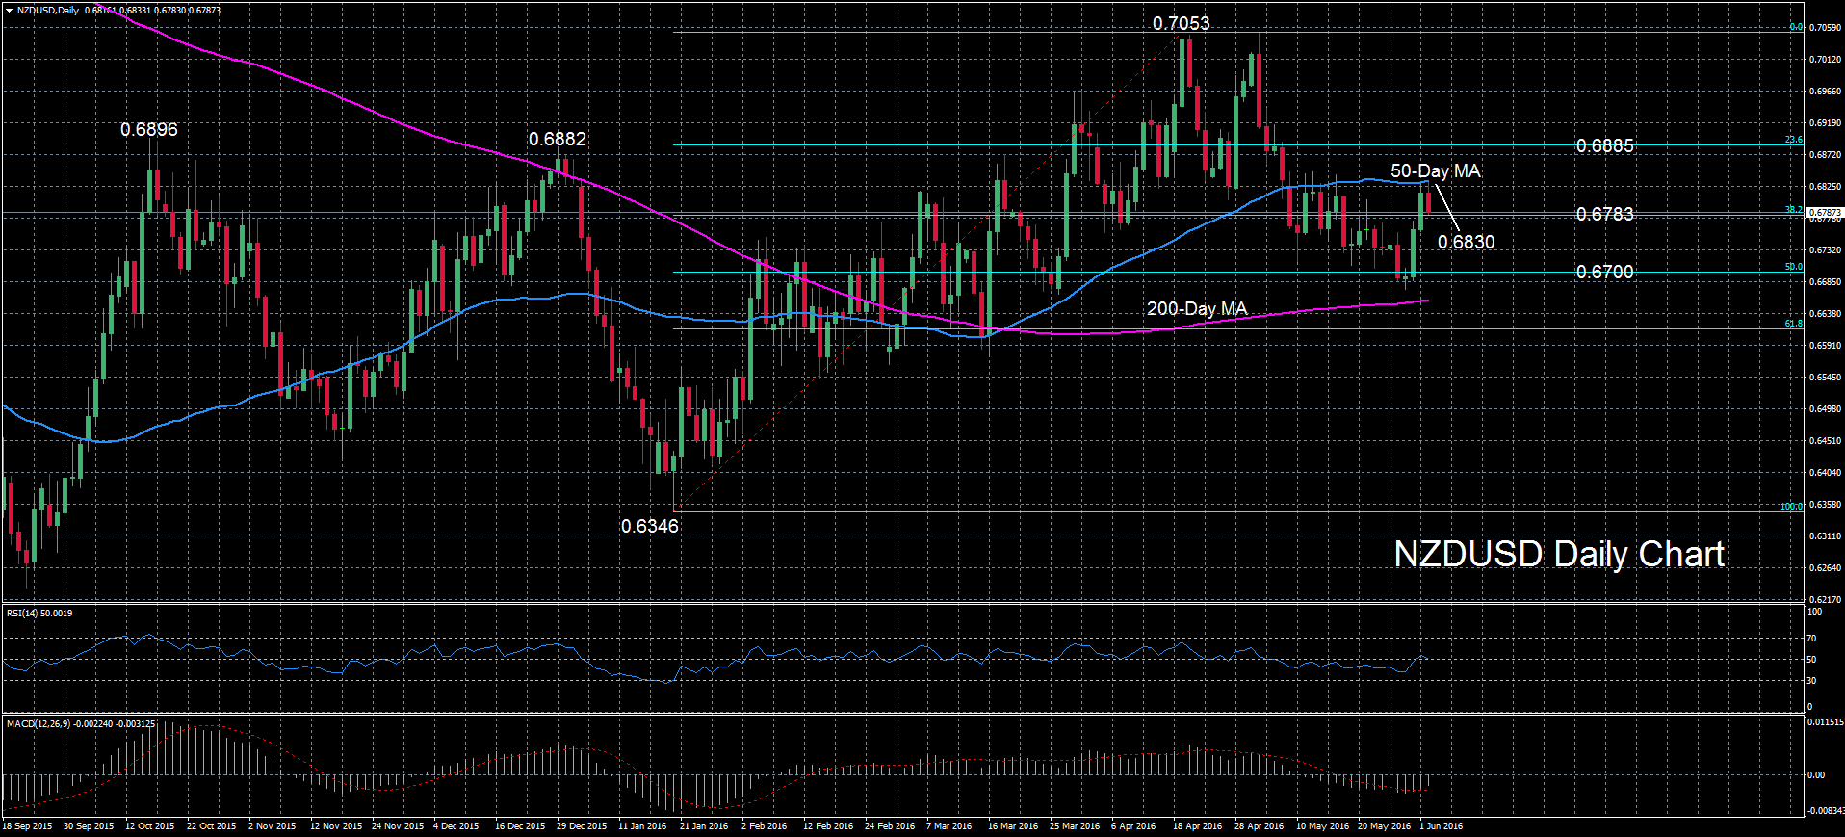
Task: Click the 0.69190 price axis value
Action: (1825, 123)
